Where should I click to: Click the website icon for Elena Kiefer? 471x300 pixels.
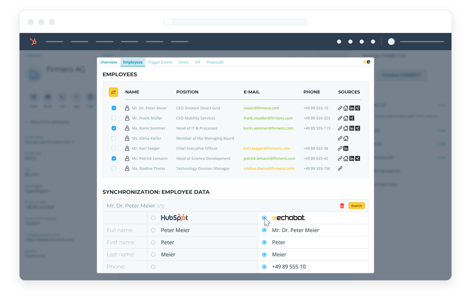346,138
